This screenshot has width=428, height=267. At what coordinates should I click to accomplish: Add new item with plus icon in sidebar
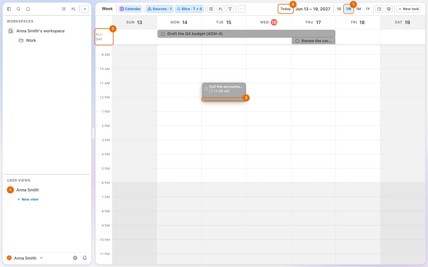[x=85, y=9]
